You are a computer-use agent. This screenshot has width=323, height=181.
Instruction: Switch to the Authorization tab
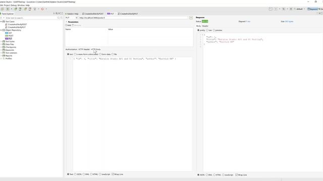tap(71, 49)
